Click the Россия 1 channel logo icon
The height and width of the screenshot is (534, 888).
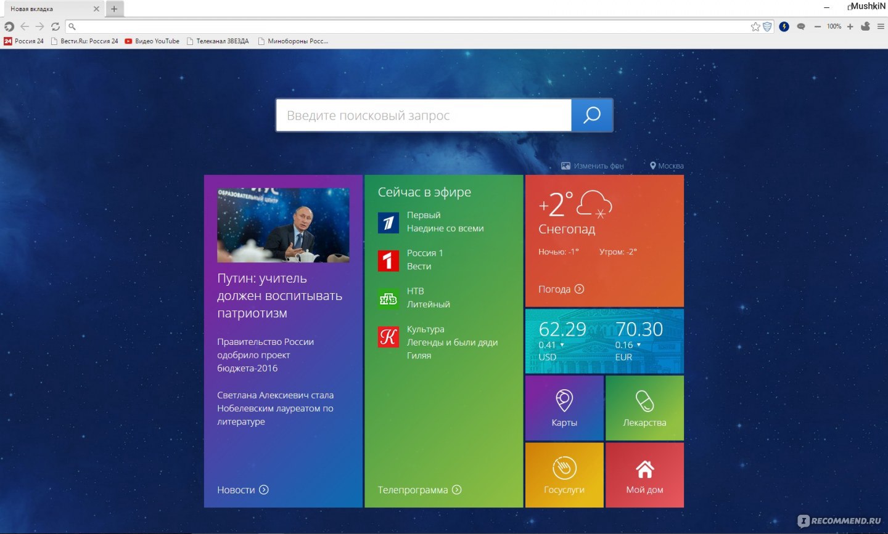[x=388, y=261]
